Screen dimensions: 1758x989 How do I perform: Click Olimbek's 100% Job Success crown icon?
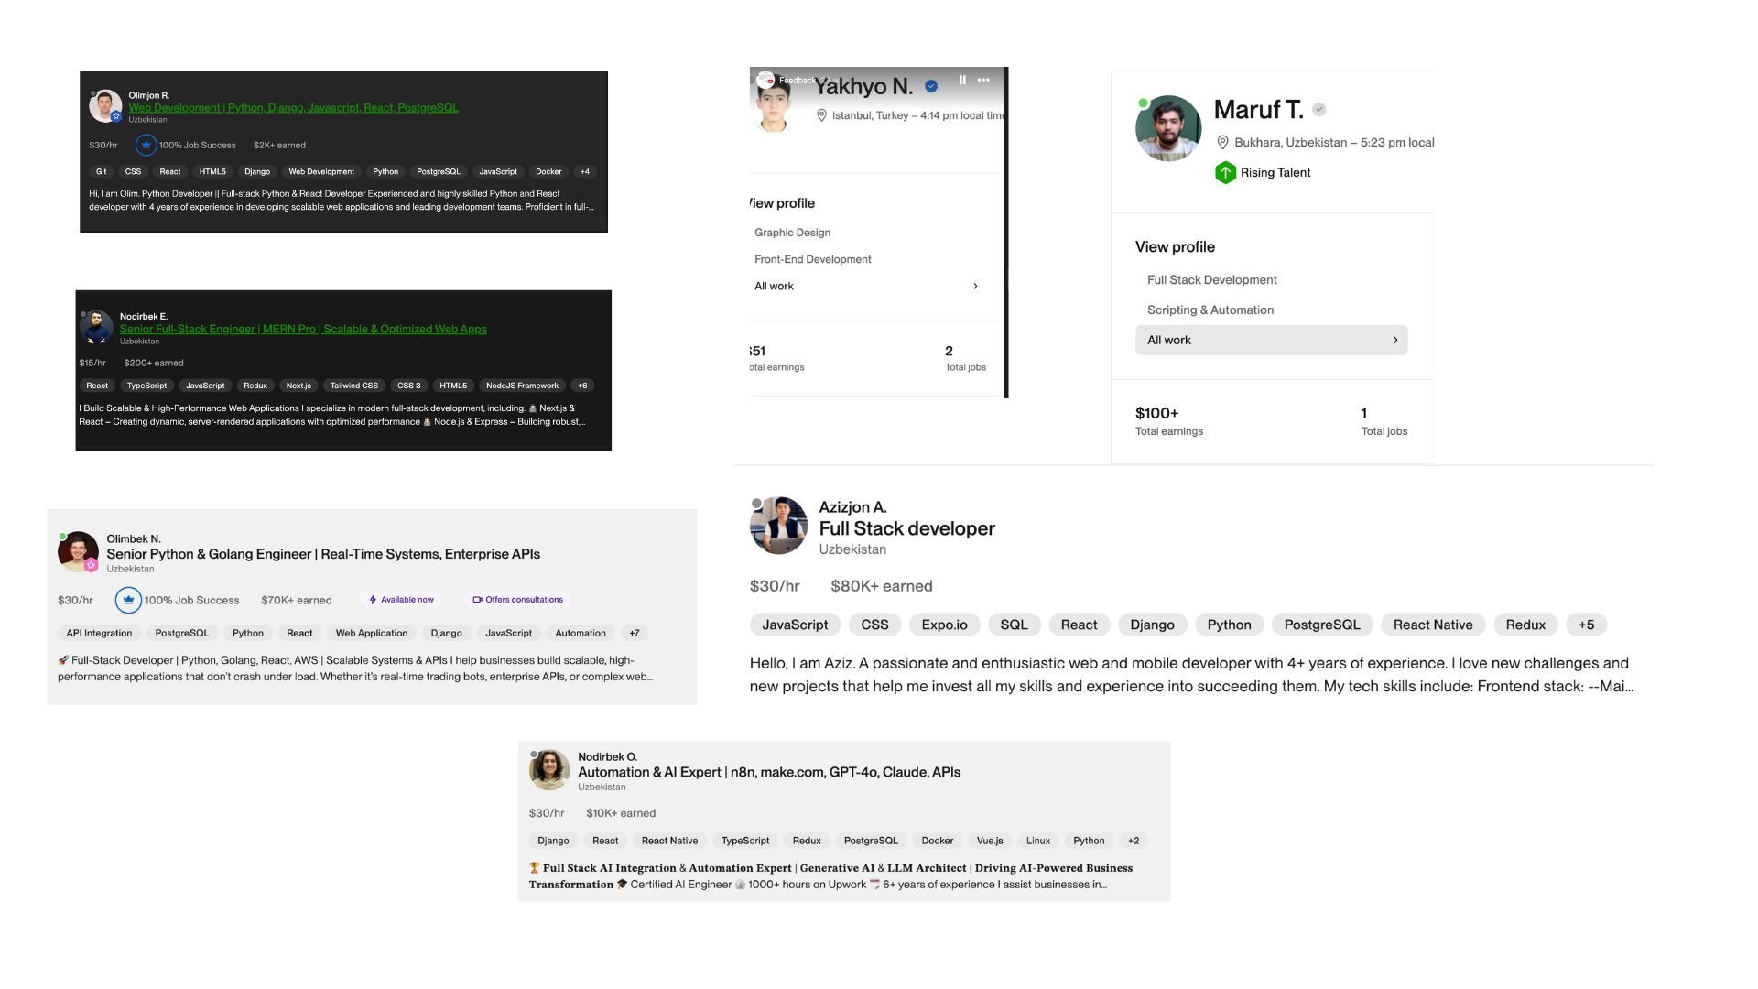(128, 601)
